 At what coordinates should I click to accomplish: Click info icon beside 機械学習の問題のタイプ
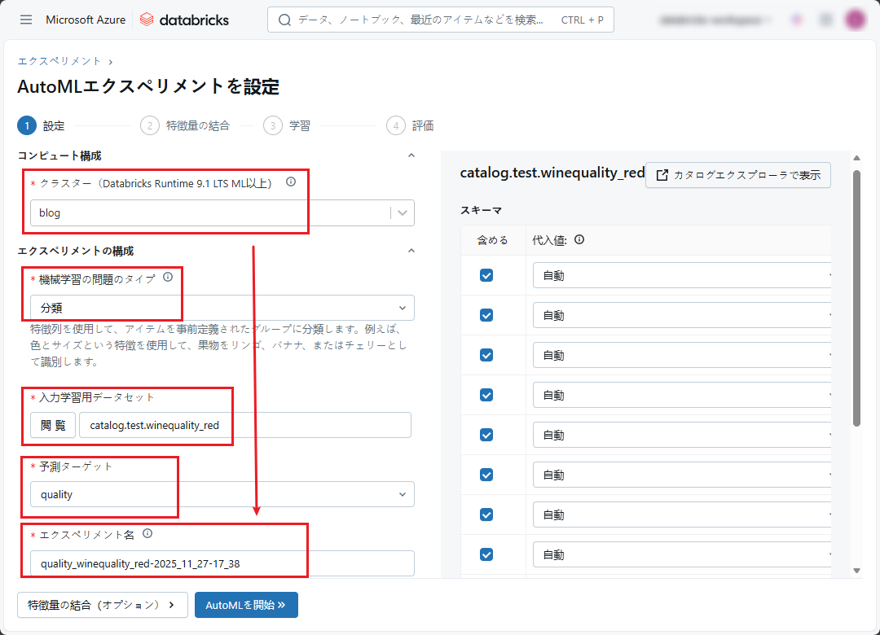tap(168, 278)
